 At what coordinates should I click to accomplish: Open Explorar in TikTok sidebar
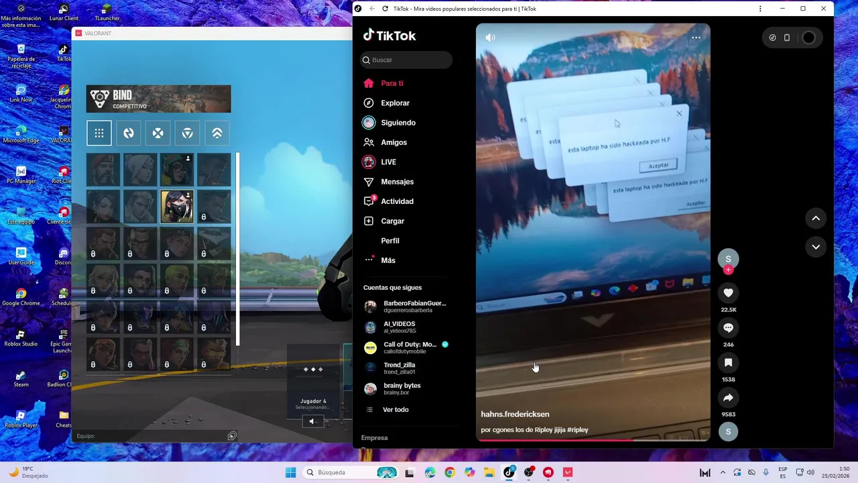point(395,103)
